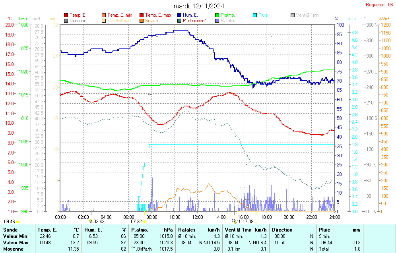Click the 24:00 time axis label
Viewport: 396px width, 253px height.
pyautogui.click(x=335, y=217)
